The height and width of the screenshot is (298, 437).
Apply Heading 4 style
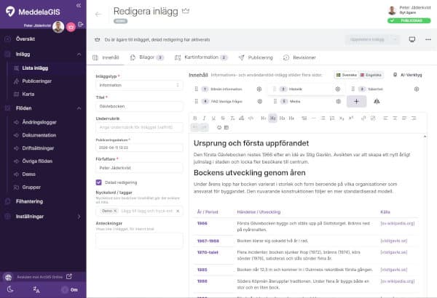coord(291,118)
